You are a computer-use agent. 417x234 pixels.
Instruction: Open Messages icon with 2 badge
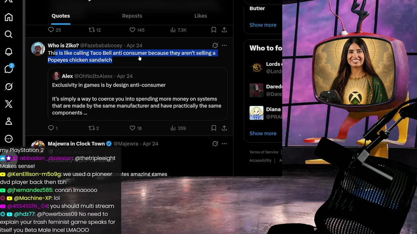click(x=9, y=69)
